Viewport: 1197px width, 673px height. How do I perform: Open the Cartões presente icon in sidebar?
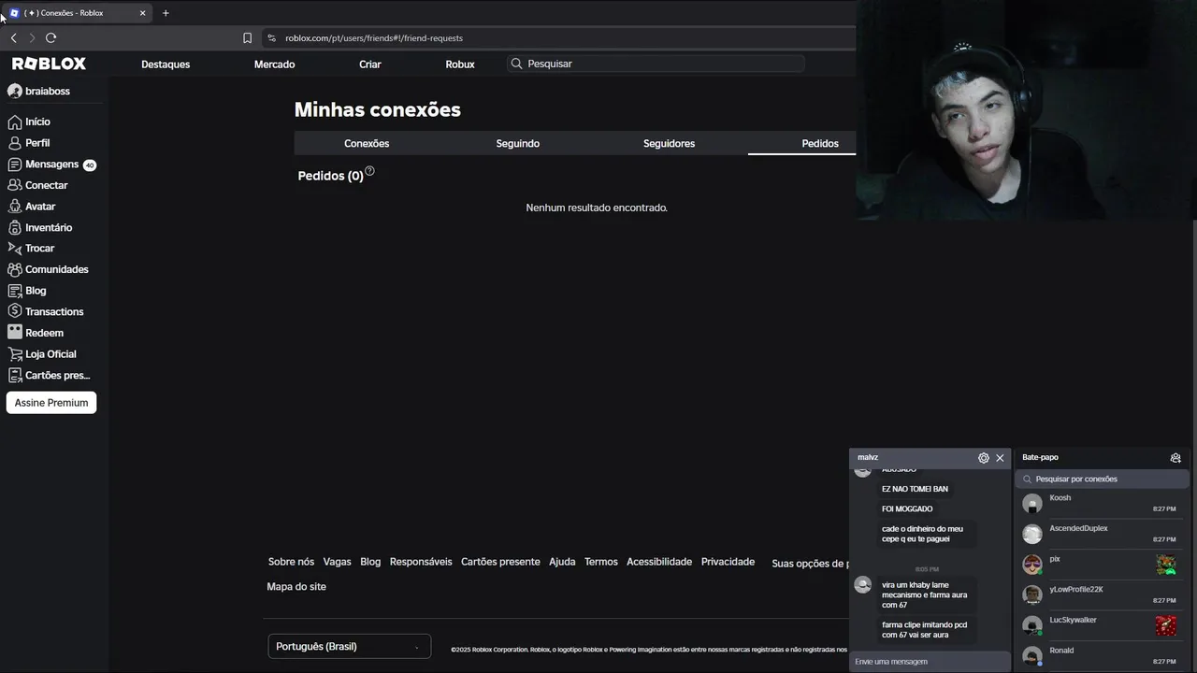14,375
